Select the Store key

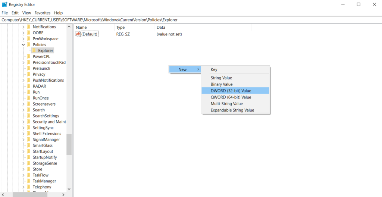pos(38,169)
